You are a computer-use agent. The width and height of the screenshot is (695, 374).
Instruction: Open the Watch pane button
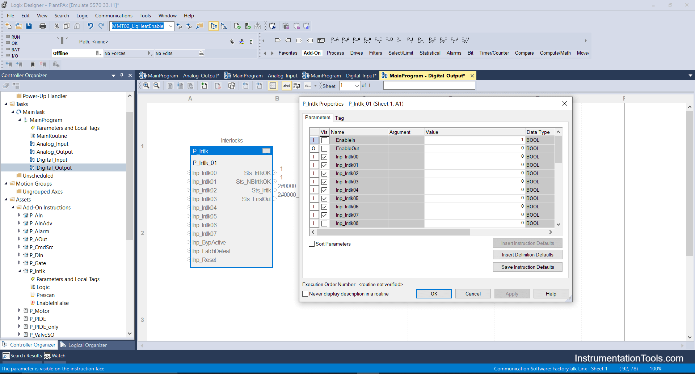tap(55, 356)
